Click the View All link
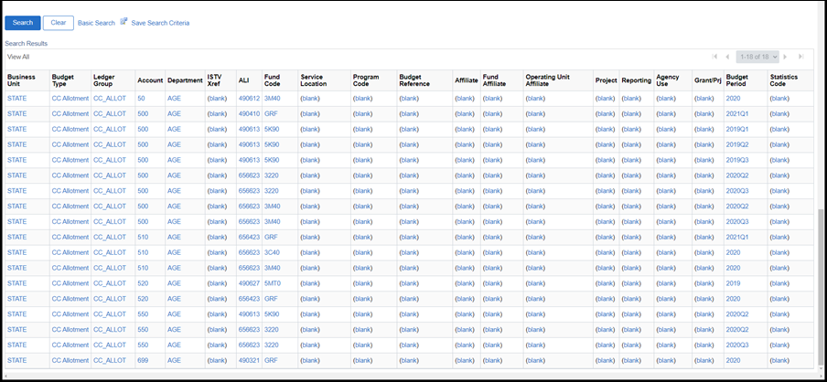 [18, 57]
